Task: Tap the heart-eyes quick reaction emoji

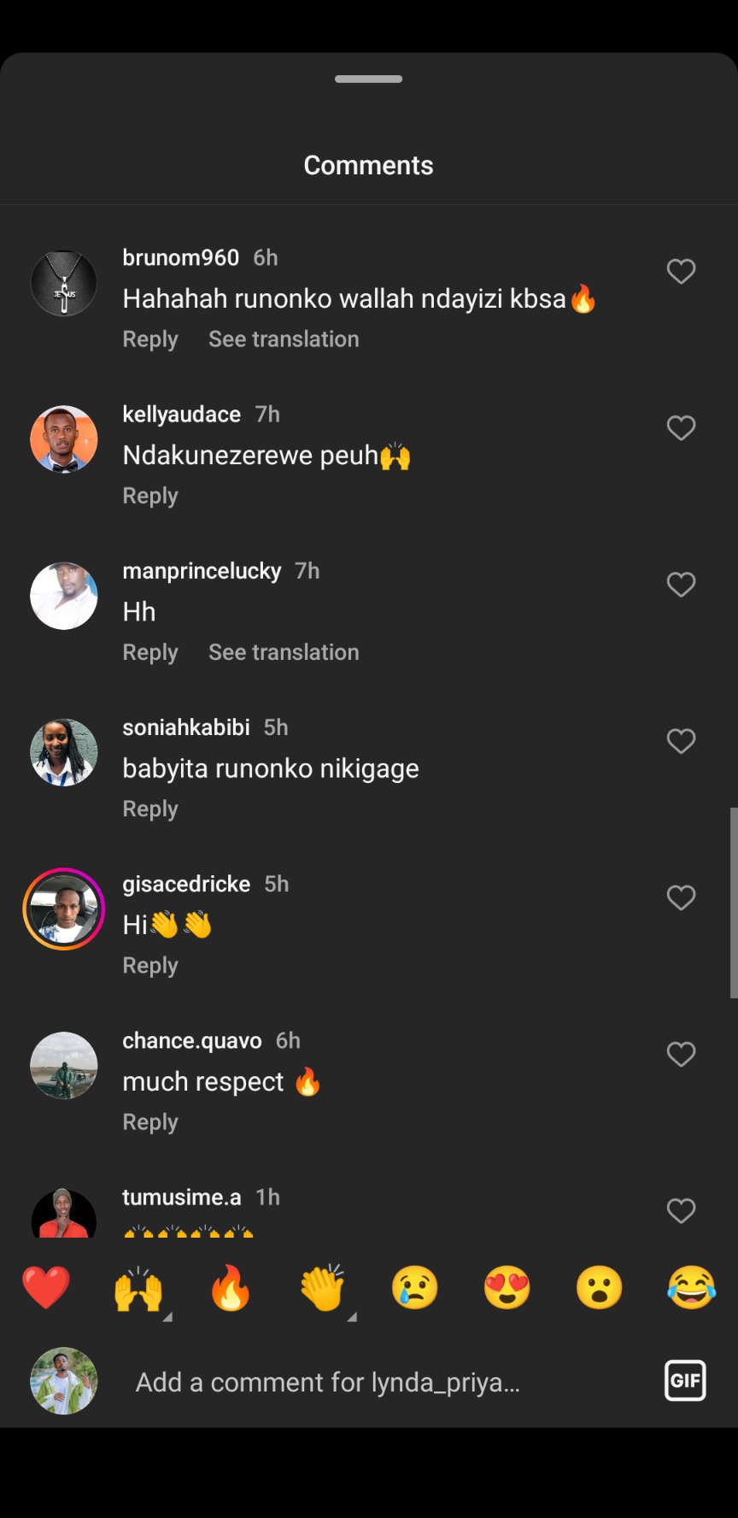Action: coord(507,1288)
